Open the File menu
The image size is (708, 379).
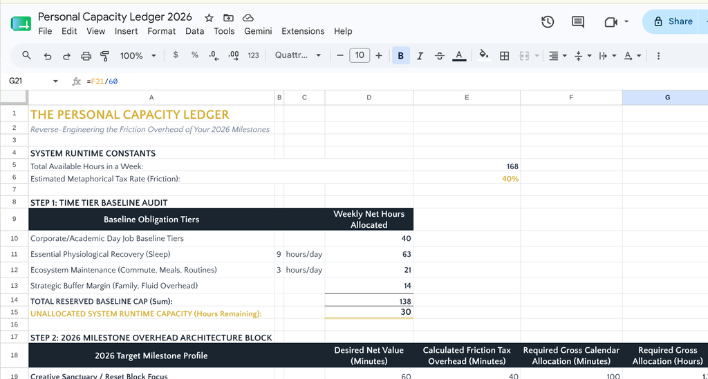pos(45,31)
